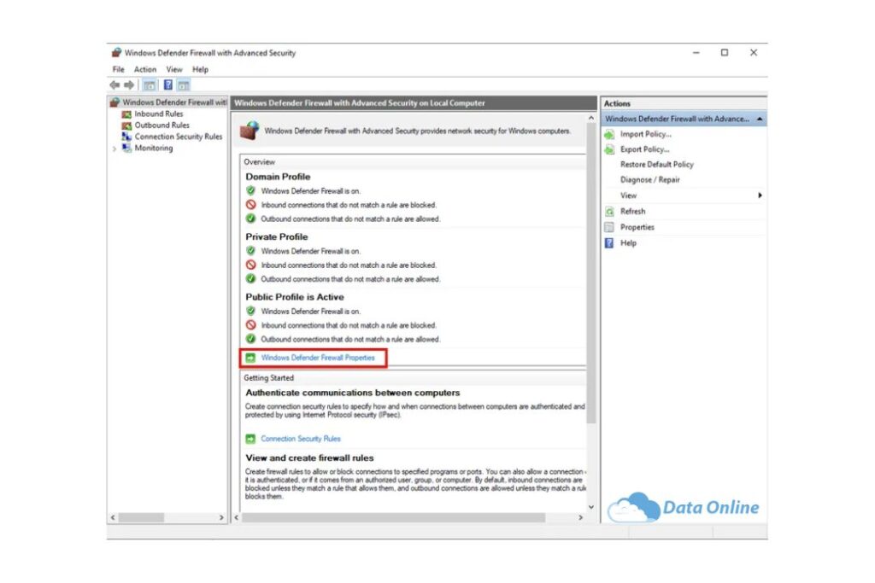The height and width of the screenshot is (583, 875).
Task: Click Properties in the Actions pane
Action: click(x=637, y=227)
